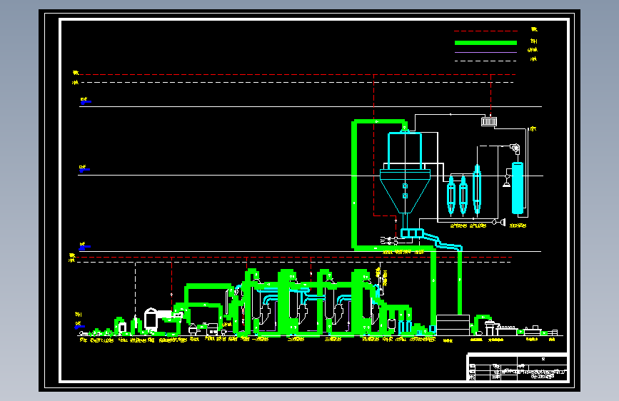The width and height of the screenshot is (619, 401).
Task: Select the thin purple line legend sample
Action: [x=485, y=52]
